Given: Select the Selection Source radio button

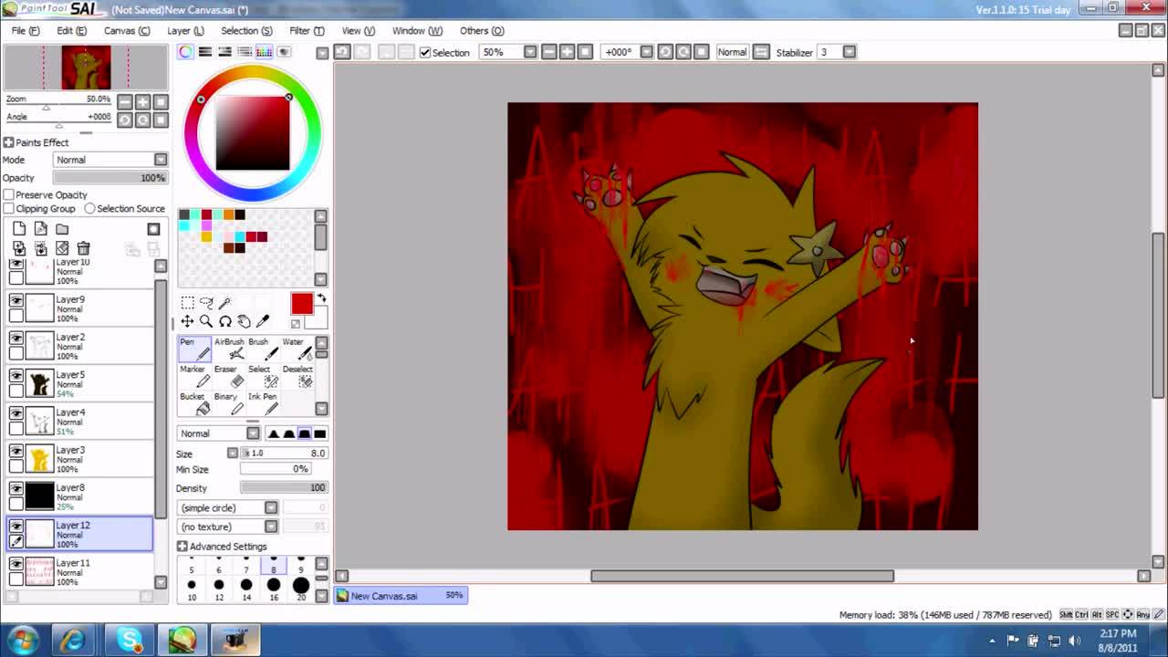Looking at the screenshot, I should pyautogui.click(x=89, y=209).
